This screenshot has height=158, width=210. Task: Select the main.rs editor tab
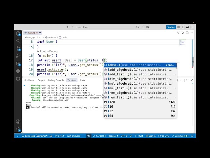click(x=32, y=33)
